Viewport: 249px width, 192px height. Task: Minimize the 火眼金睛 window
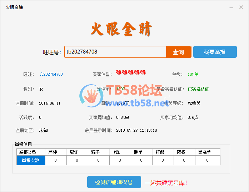(232, 7)
